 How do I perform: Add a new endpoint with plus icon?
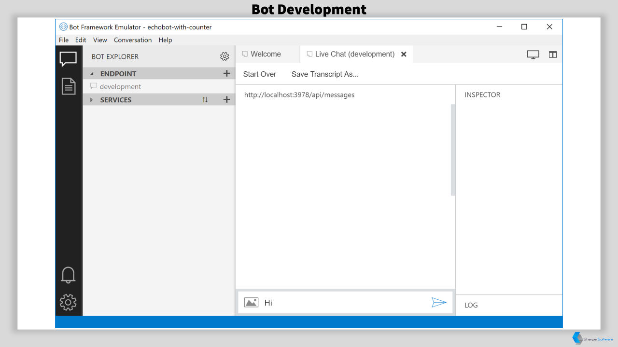point(226,73)
